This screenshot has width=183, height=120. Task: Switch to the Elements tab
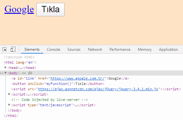coord(32,50)
